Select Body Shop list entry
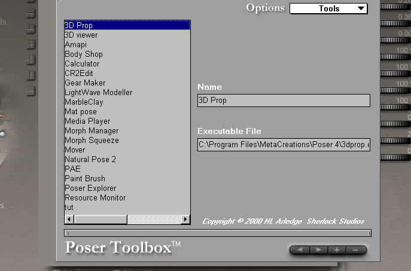The height and width of the screenshot is (271, 411). coord(127,54)
